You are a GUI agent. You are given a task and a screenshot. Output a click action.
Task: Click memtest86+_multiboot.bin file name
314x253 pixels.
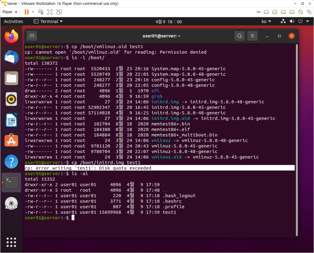coord(184,135)
